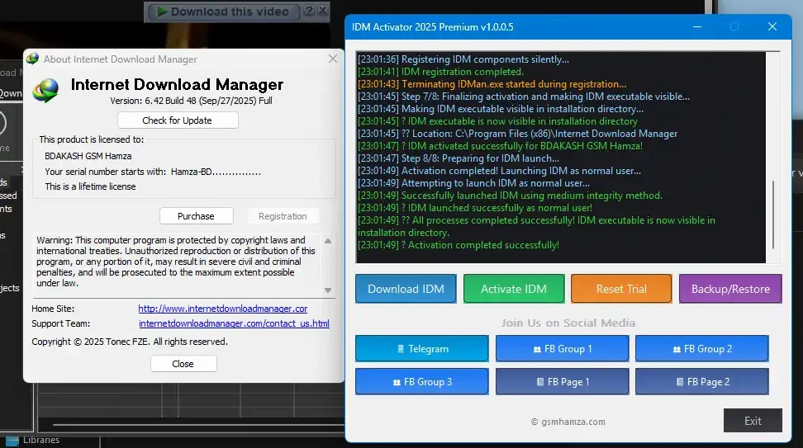Click log line 'Terminating IDMan.exe started during registration'

pos(492,84)
